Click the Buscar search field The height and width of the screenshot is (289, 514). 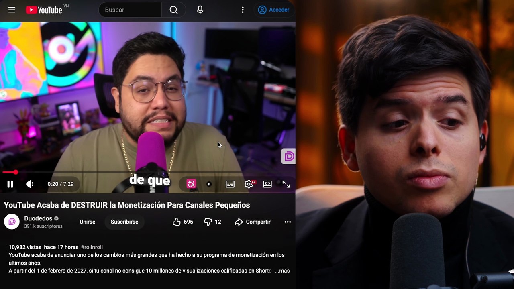(x=130, y=10)
